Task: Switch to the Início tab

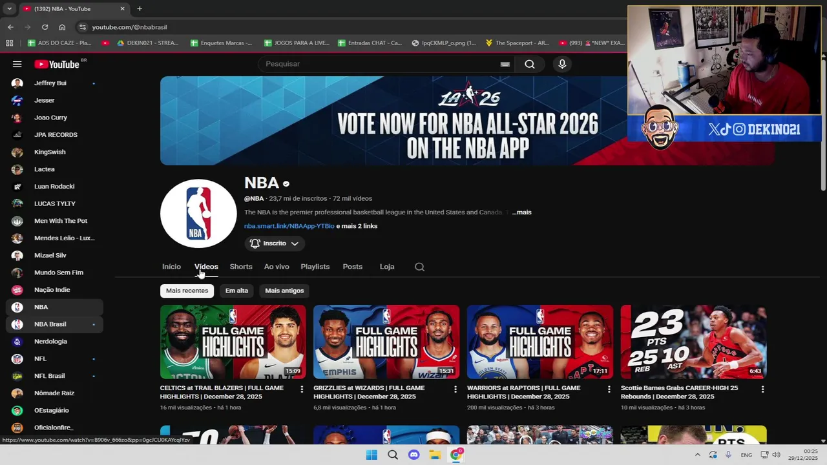Action: pyautogui.click(x=171, y=267)
